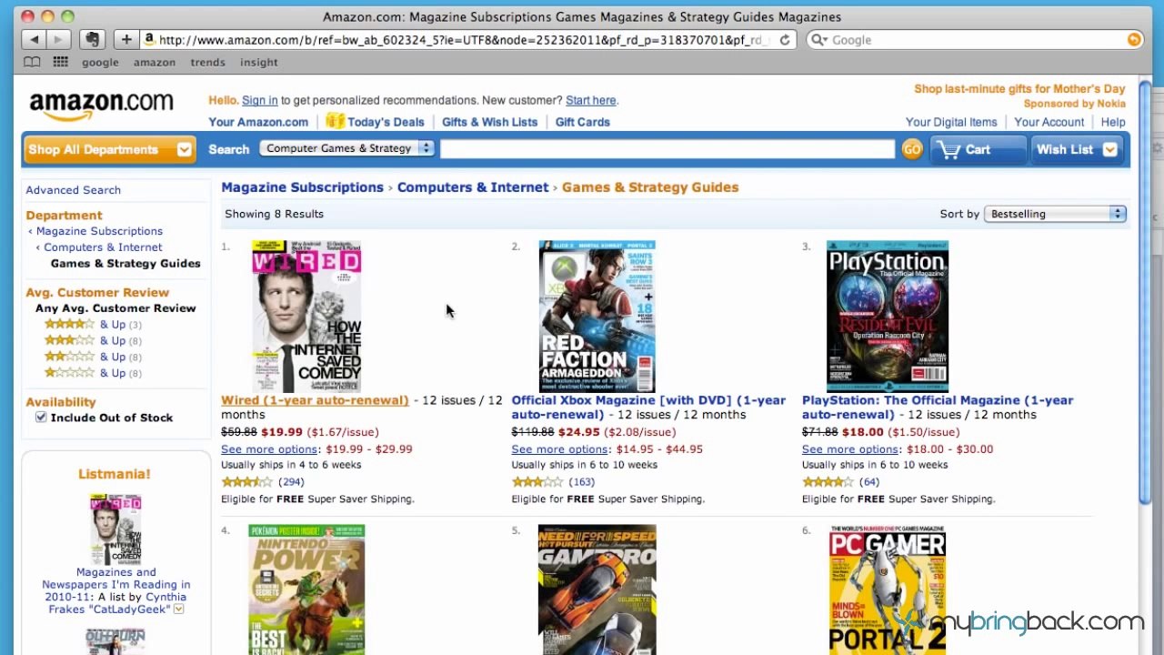Image resolution: width=1164 pixels, height=655 pixels.
Task: Click Shop last-minute gifts for Mother's Day
Action: click(x=1019, y=89)
